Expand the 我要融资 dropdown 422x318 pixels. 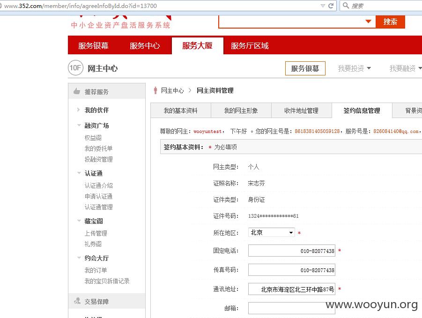click(405, 68)
